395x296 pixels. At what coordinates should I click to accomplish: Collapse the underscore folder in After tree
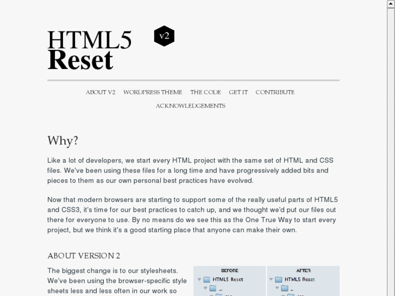277,288
